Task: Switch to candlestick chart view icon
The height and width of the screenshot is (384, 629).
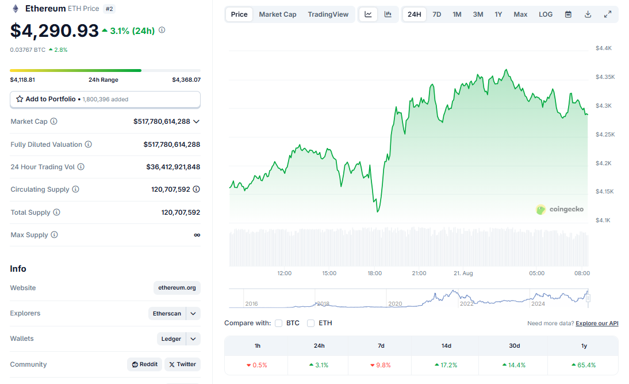Action: 388,14
